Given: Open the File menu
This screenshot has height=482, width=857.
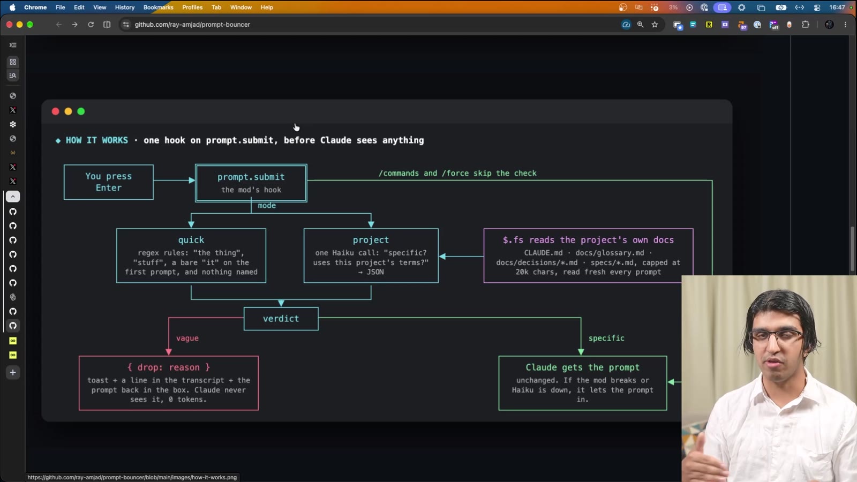Looking at the screenshot, I should (x=61, y=7).
